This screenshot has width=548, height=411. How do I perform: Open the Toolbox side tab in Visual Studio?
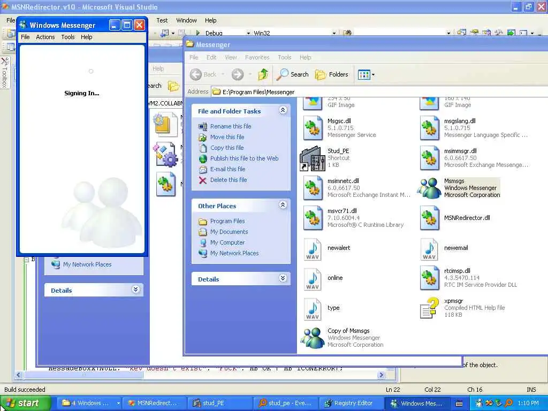click(x=5, y=73)
